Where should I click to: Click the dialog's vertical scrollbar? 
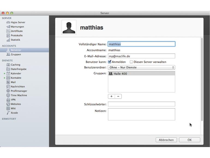[202, 80]
